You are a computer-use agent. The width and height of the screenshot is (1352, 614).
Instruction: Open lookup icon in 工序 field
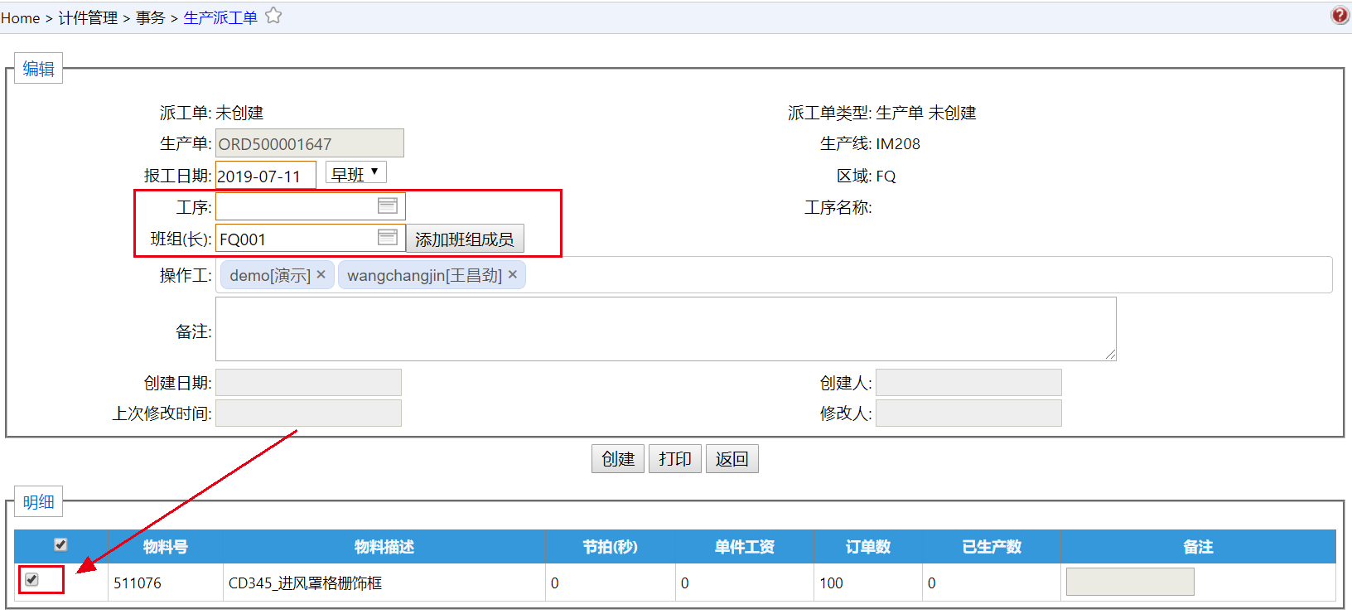pos(387,205)
